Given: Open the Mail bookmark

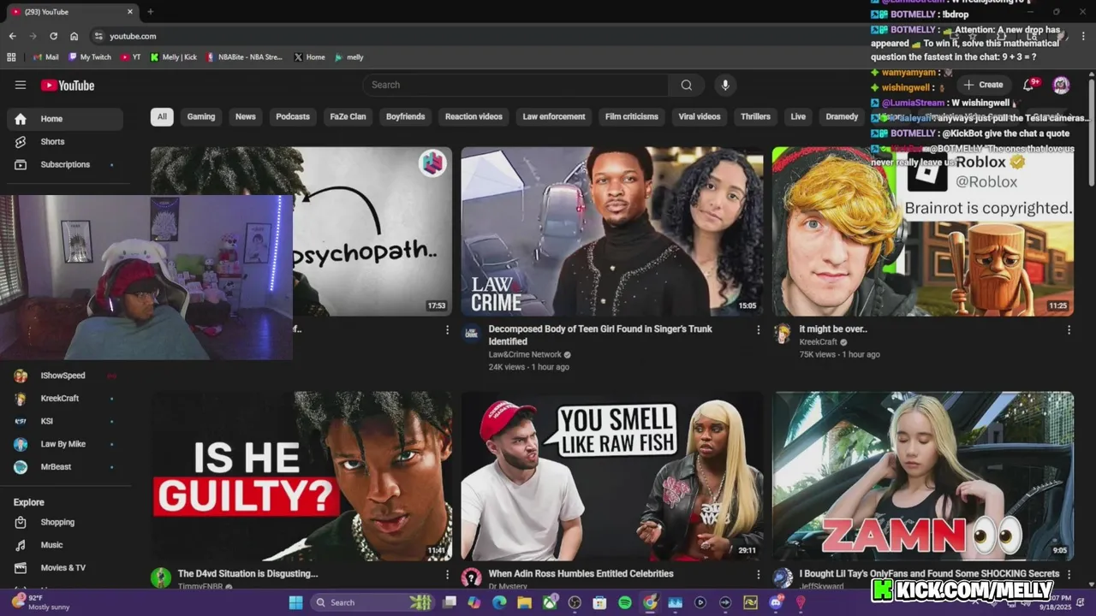Looking at the screenshot, I should click(45, 57).
